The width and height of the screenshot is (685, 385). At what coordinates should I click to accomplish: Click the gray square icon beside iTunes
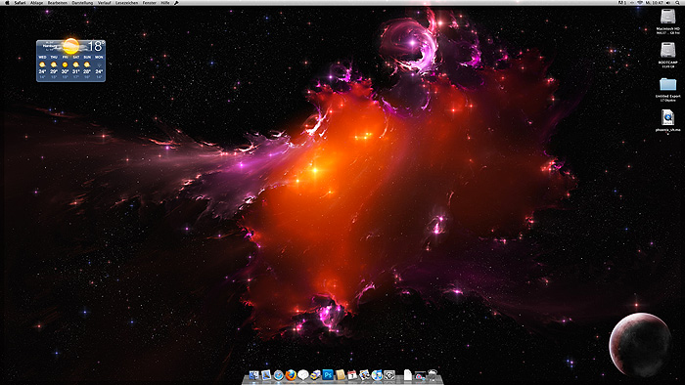389,375
